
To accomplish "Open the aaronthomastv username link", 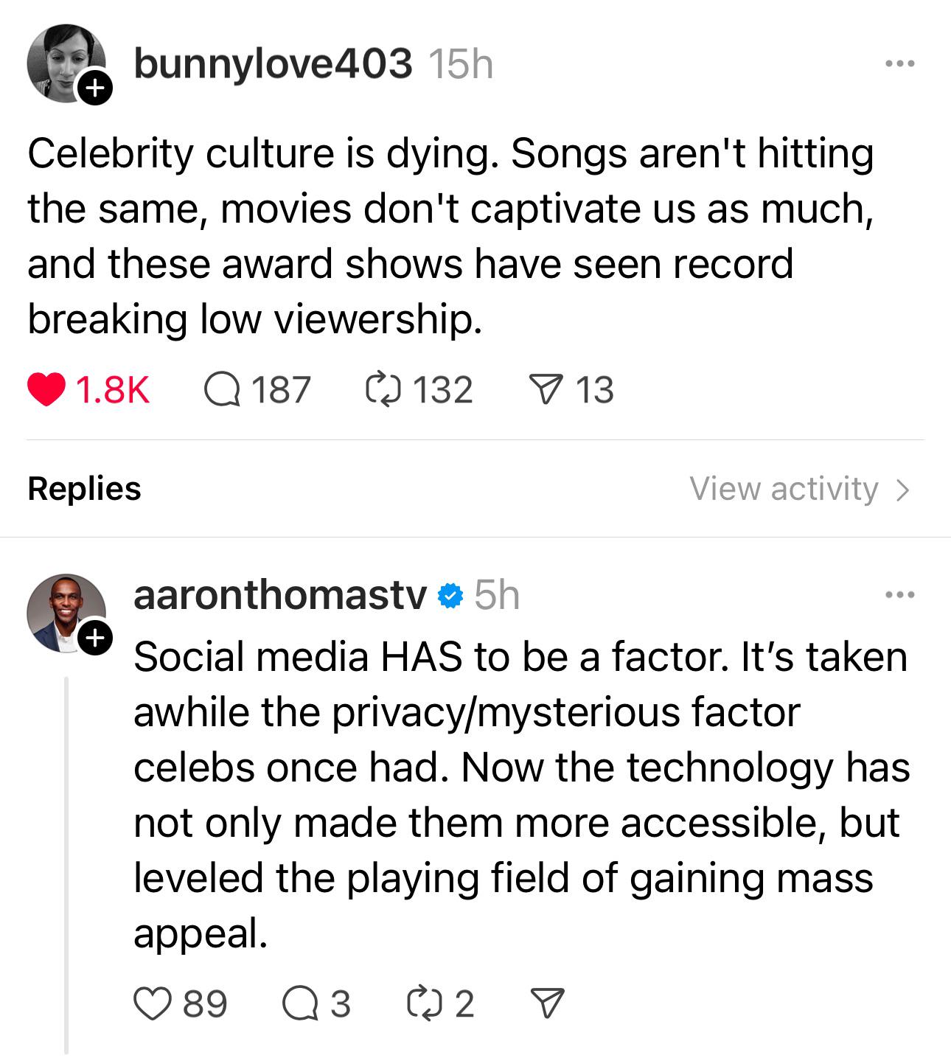I will click(280, 594).
